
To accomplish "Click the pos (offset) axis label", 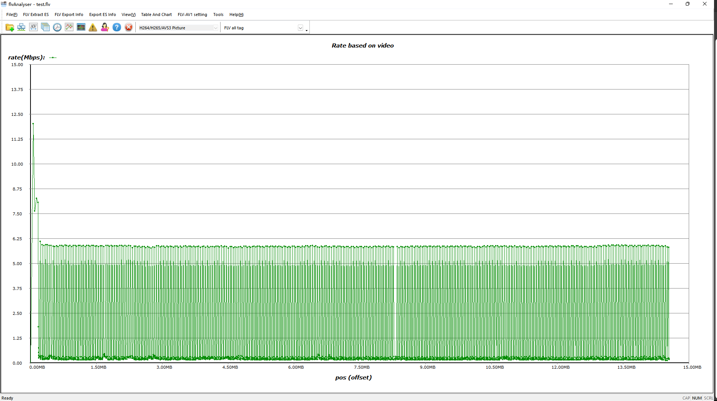I will coord(353,377).
